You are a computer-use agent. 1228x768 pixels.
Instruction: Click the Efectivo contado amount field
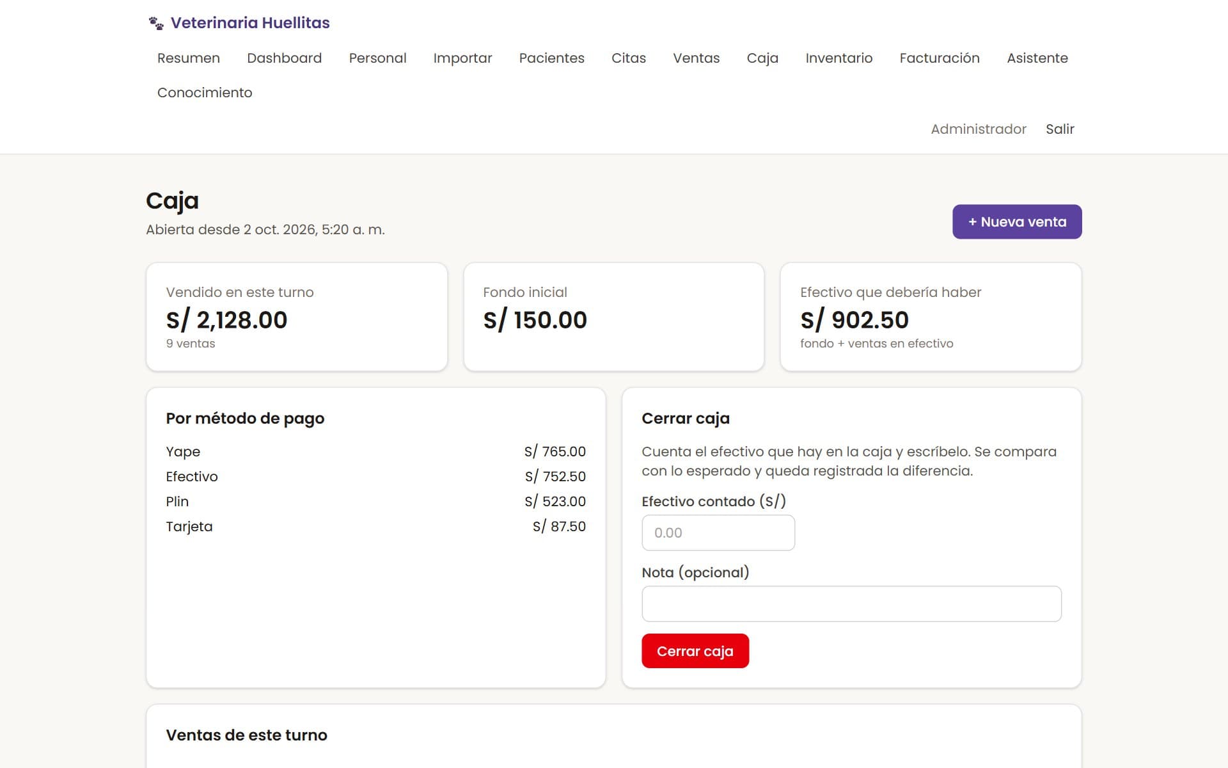pyautogui.click(x=718, y=532)
